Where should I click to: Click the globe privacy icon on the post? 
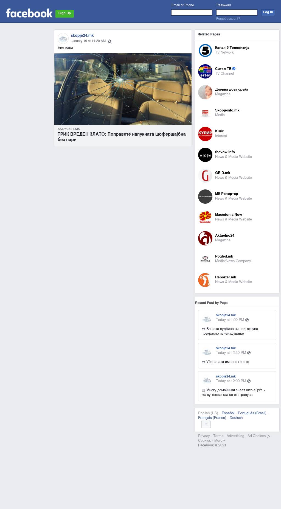(x=109, y=41)
